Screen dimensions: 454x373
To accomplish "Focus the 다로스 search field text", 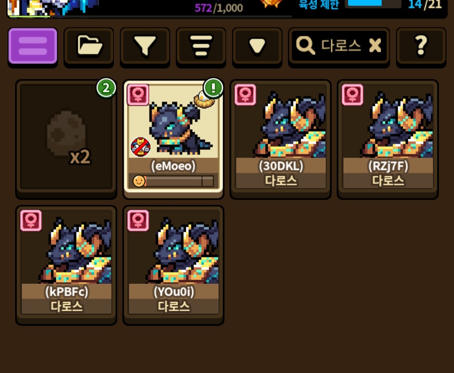I will (x=341, y=45).
